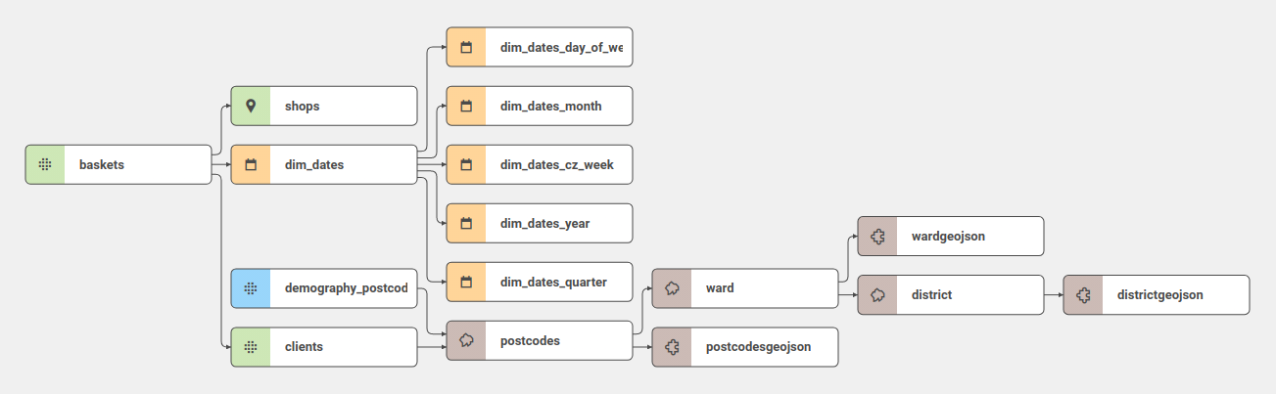Click the districtgeojson puzzle piece icon

pyautogui.click(x=1083, y=294)
